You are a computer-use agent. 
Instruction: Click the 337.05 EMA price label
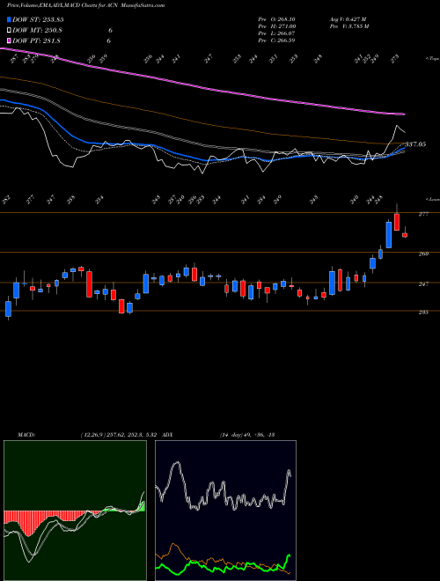click(414, 144)
